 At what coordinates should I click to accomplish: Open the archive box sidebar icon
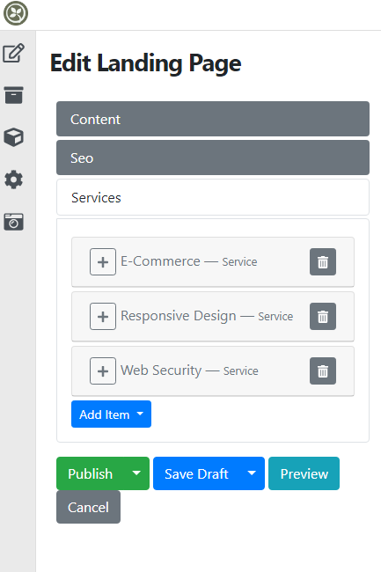14,95
